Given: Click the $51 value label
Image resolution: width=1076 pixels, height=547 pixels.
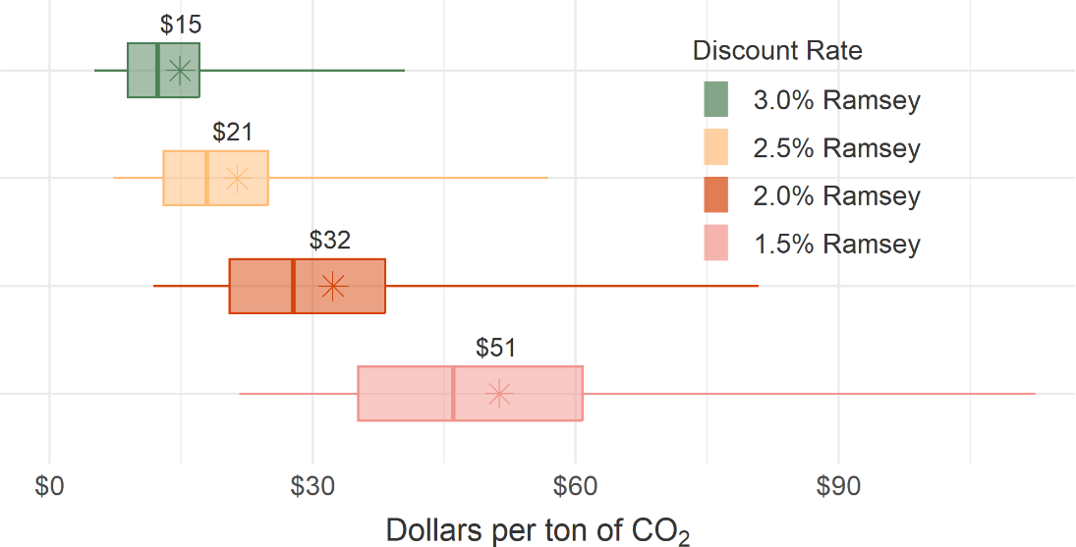Looking at the screenshot, I should (x=495, y=348).
